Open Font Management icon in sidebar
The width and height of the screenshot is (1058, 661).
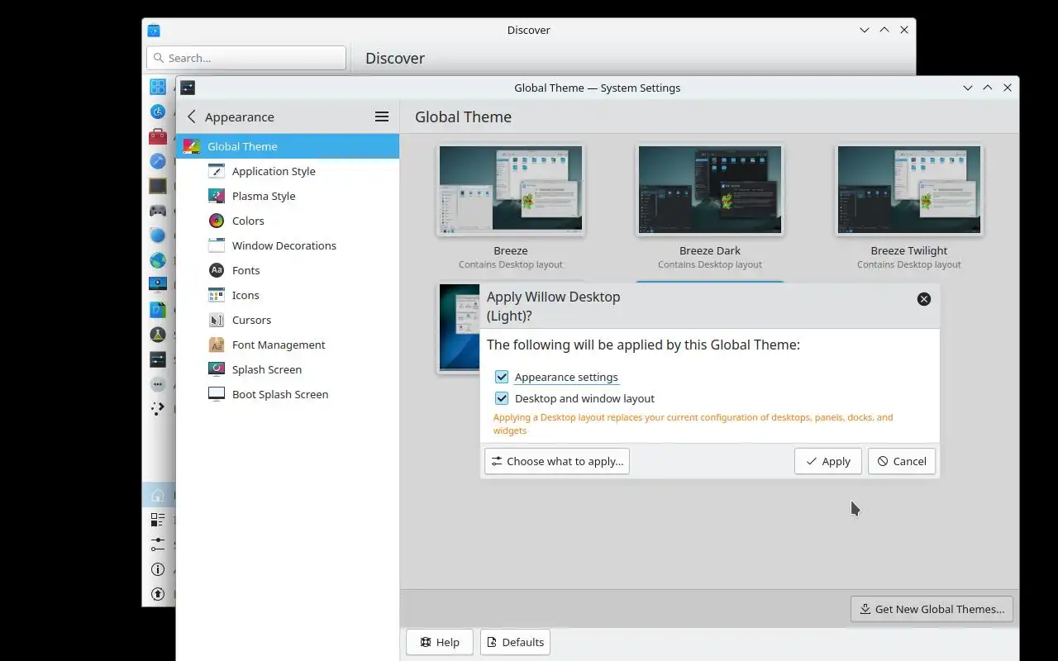[217, 345]
